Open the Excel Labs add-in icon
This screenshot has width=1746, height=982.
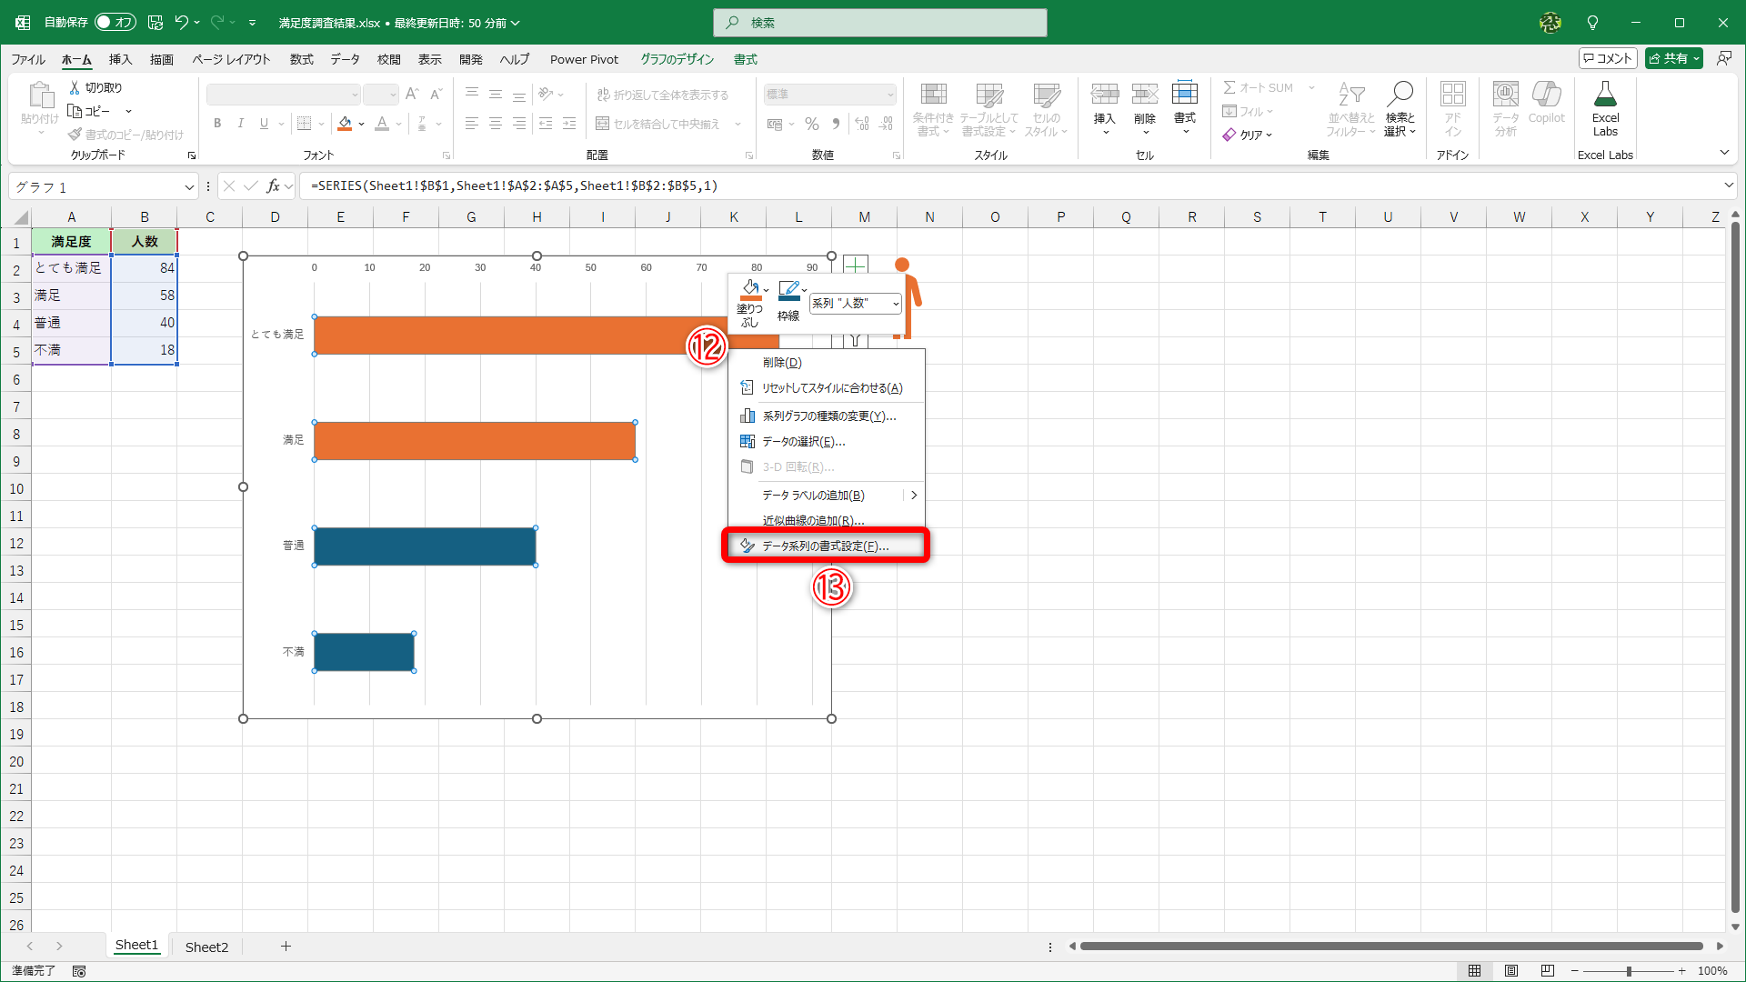1605,95
